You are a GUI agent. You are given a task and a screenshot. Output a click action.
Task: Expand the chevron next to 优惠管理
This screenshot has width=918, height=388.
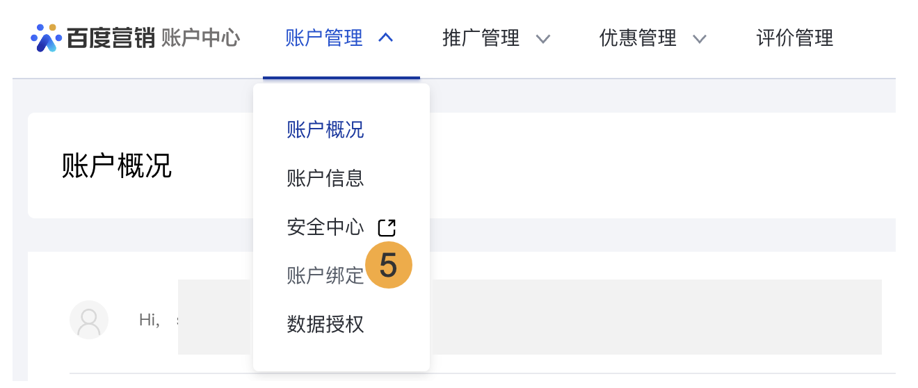tap(700, 38)
